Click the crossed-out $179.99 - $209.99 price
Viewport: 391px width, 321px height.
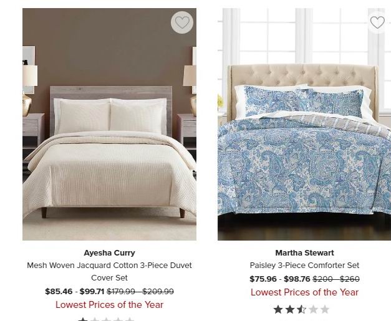tap(140, 291)
